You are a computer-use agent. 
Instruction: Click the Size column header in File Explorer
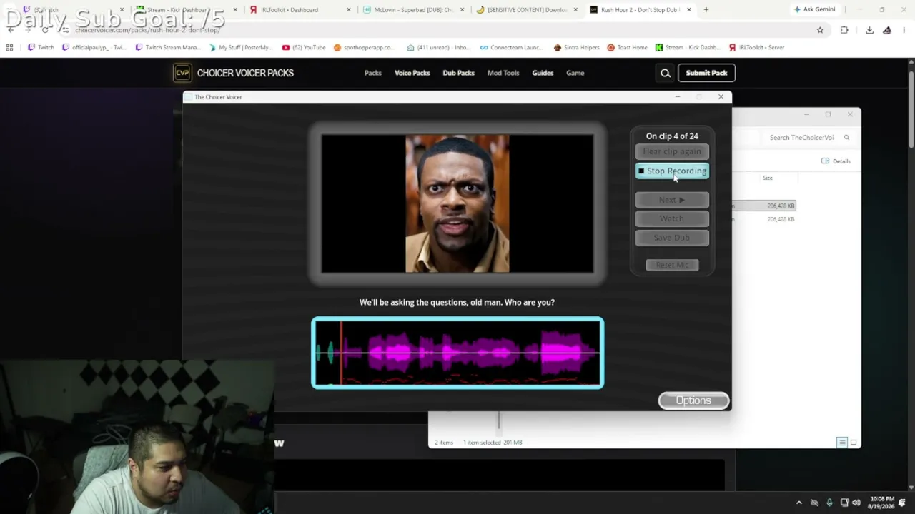(768, 178)
